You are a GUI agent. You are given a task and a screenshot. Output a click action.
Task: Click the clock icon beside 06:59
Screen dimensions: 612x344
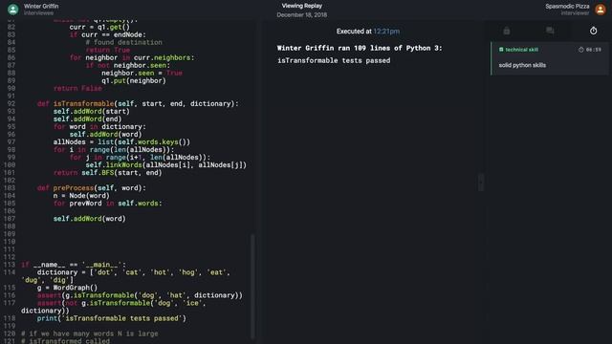581,50
